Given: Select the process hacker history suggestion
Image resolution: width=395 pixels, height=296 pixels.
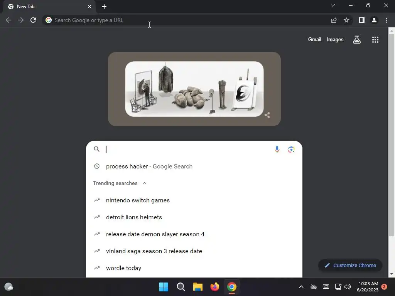Looking at the screenshot, I should pyautogui.click(x=194, y=166).
